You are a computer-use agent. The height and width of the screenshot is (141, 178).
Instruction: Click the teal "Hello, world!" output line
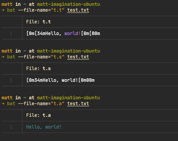click(44, 127)
